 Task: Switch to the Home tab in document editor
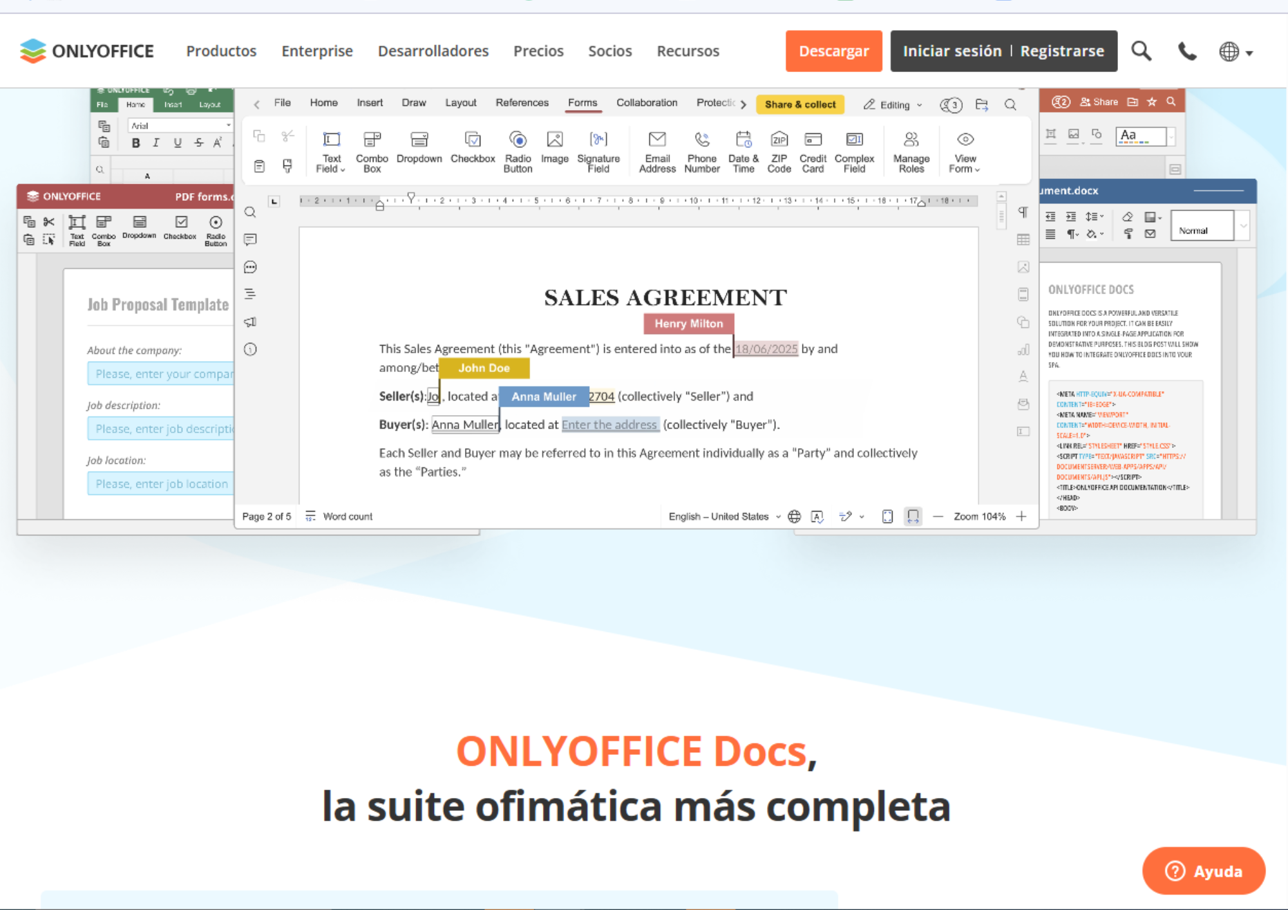[323, 102]
